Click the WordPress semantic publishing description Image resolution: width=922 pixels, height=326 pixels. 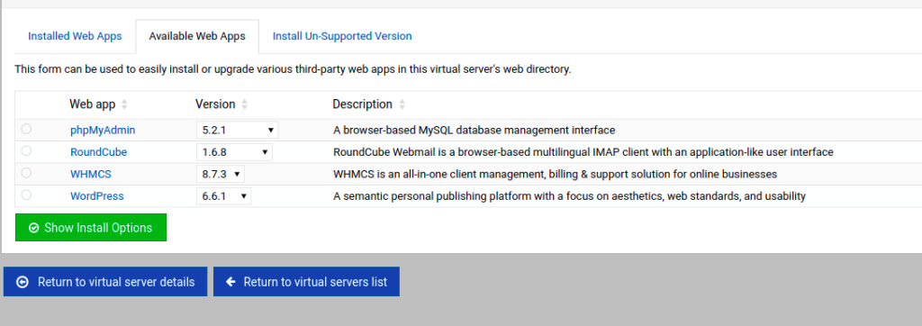click(x=569, y=196)
